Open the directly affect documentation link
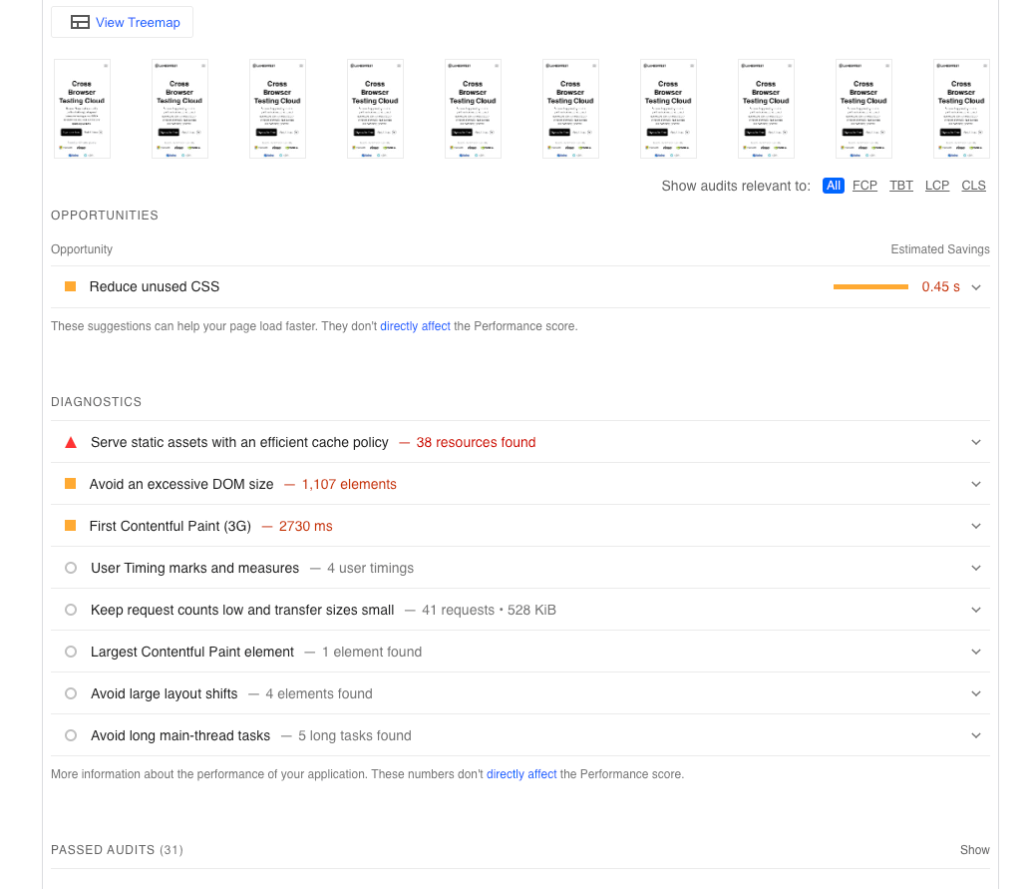Viewport: 1029px width, 889px height. tap(415, 325)
